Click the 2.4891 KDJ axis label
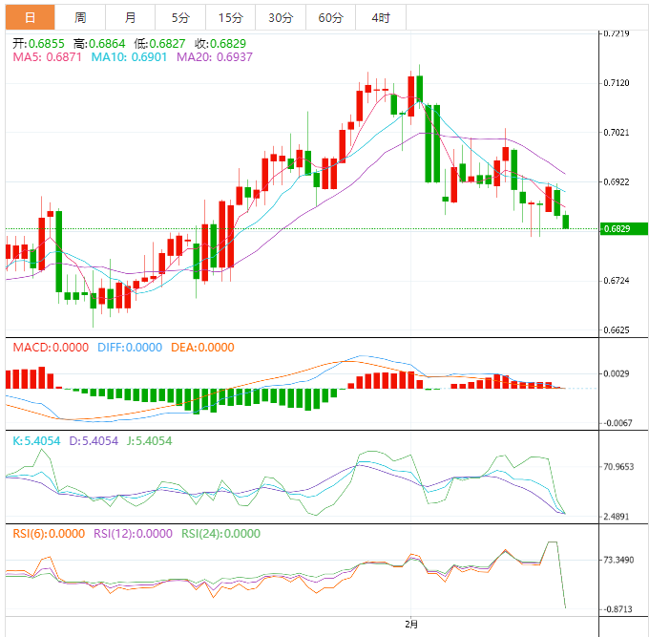The height and width of the screenshot is (637, 649). (617, 517)
